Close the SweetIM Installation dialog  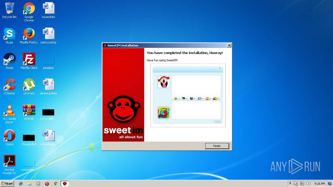229,45
